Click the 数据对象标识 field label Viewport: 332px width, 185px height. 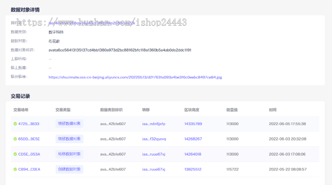coord(23,50)
